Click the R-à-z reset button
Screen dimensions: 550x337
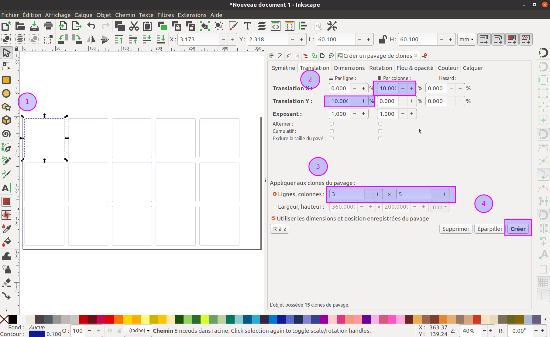point(280,229)
